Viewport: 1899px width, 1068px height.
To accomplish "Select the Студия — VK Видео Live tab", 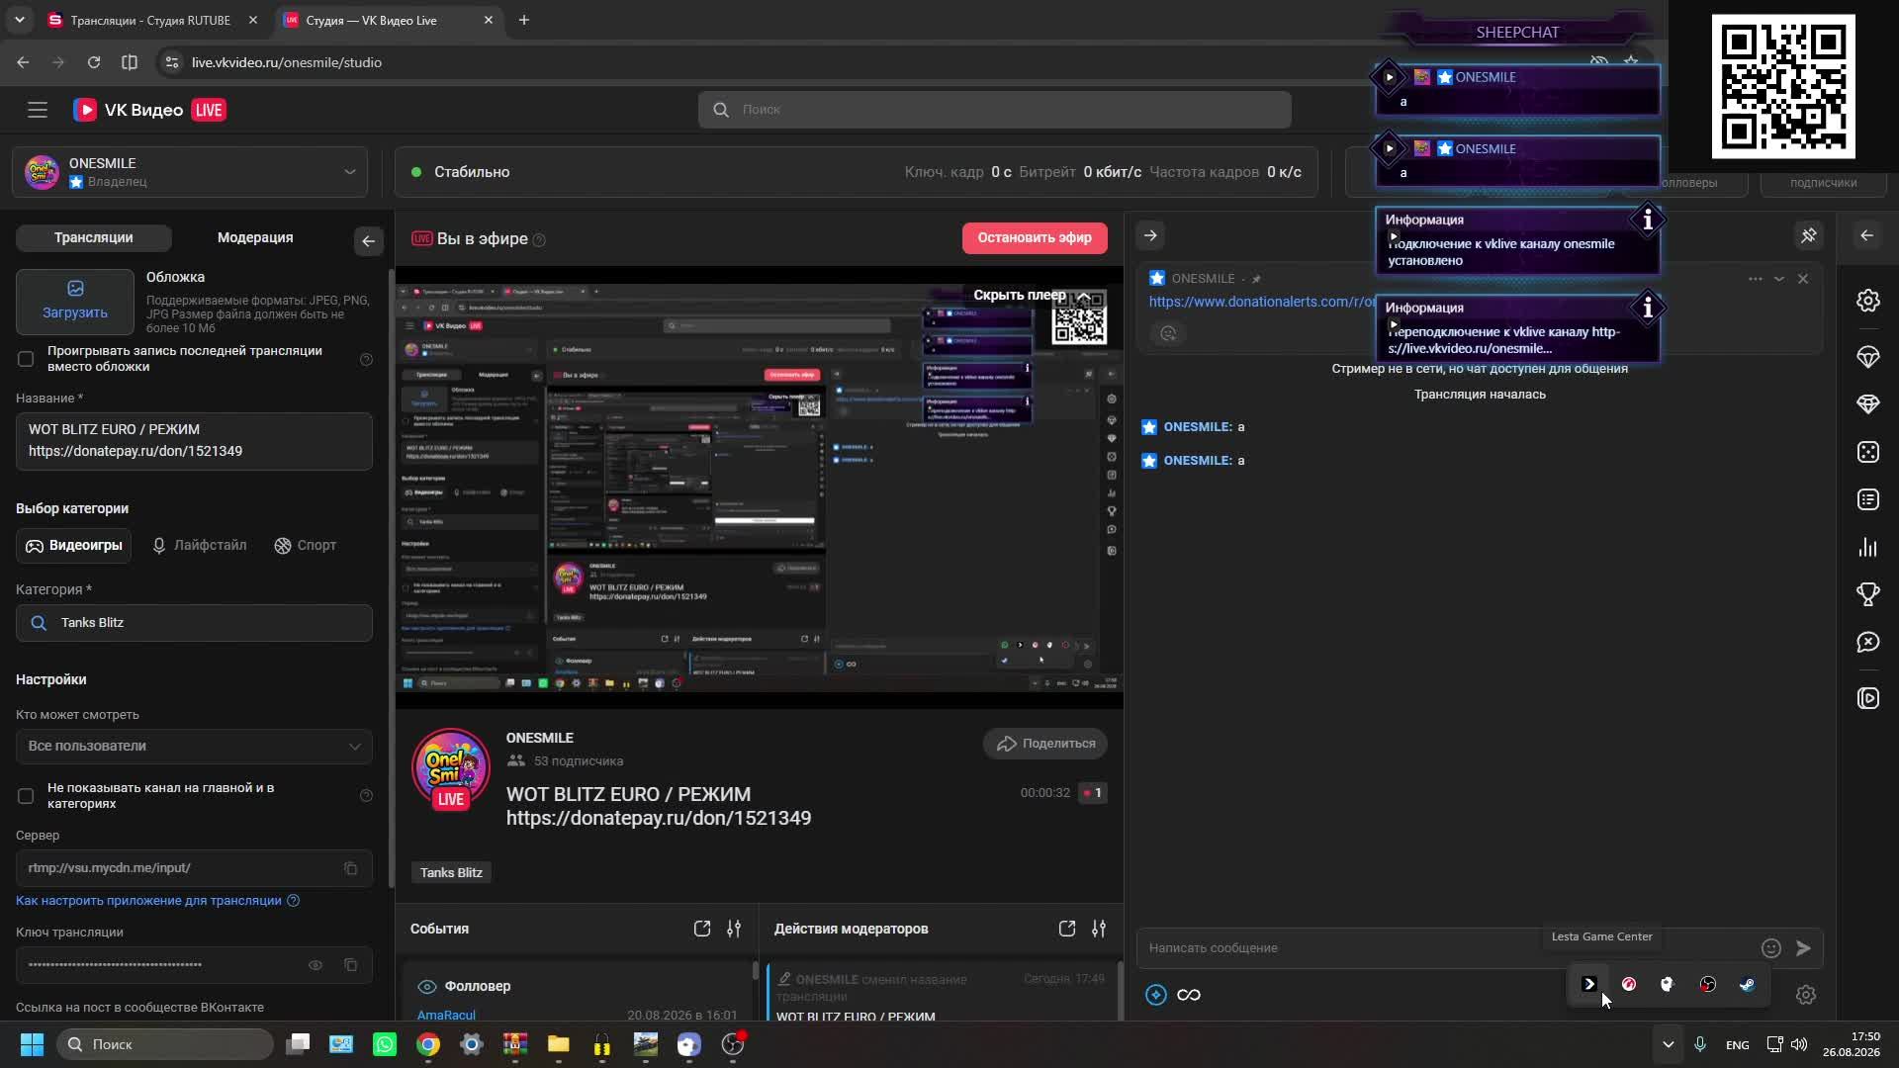I will point(376,20).
